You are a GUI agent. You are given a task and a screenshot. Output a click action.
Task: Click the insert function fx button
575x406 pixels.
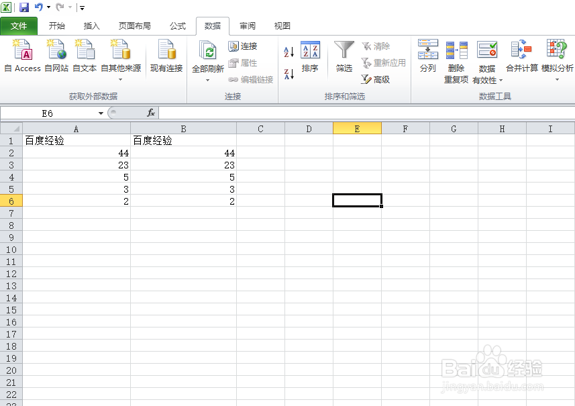point(151,113)
